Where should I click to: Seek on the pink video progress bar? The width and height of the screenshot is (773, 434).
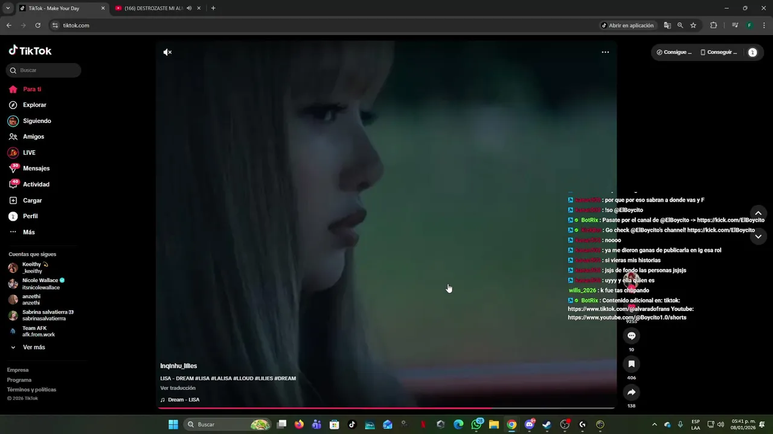pyautogui.click(x=386, y=408)
